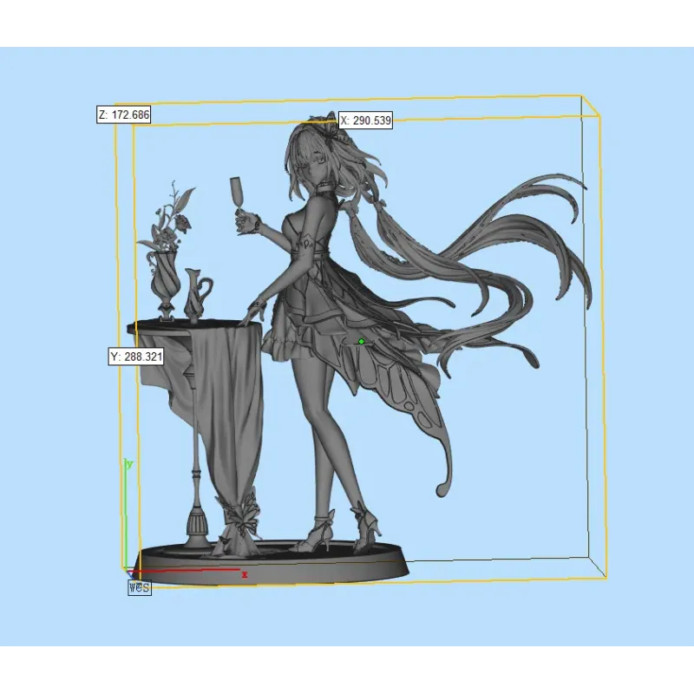The image size is (694, 694).
Task: Select the green center point marker
Action: click(x=361, y=341)
